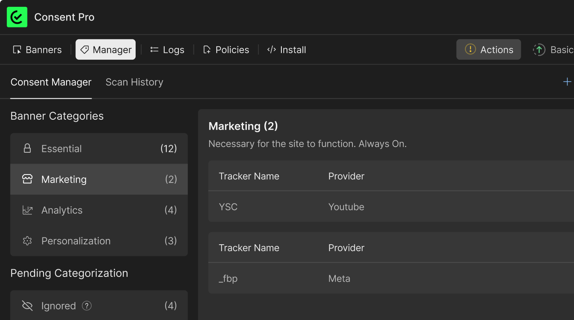The width and height of the screenshot is (574, 320).
Task: Click the _fbp tracker name cell
Action: pyautogui.click(x=228, y=278)
